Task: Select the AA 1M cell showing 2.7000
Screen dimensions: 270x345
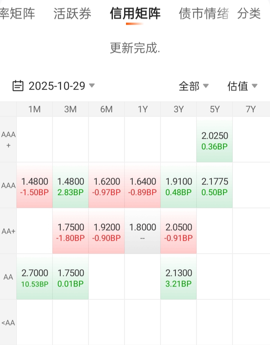Action: coord(34,278)
